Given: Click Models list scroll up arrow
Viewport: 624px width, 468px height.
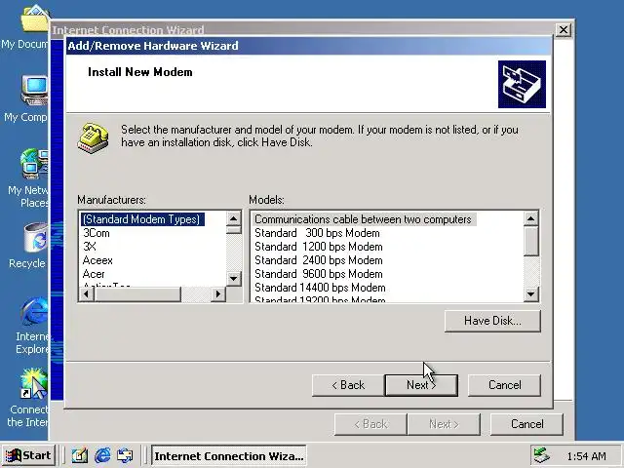Looking at the screenshot, I should coord(530,218).
